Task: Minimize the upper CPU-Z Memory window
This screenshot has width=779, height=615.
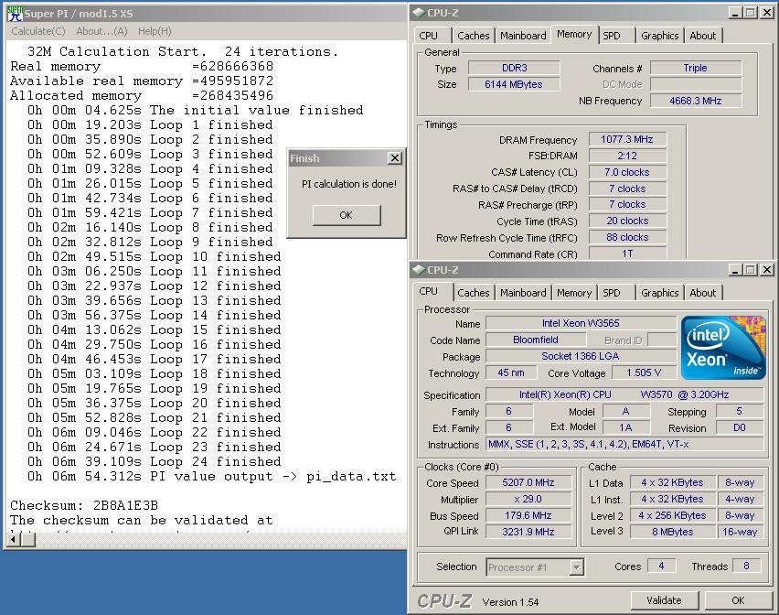Action: click(736, 13)
